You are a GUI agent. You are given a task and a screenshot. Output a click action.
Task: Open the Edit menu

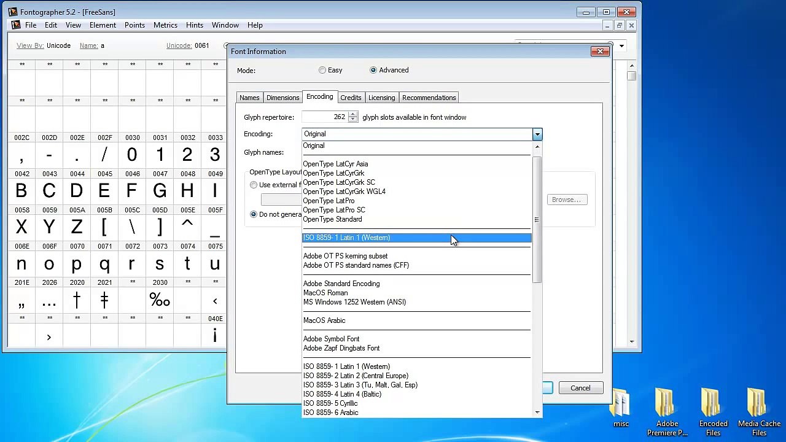[51, 25]
